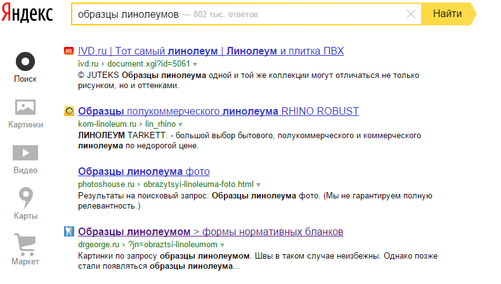Click snippet text ЛИНОЛЕУМ TARKETT большой выбор

249,141
